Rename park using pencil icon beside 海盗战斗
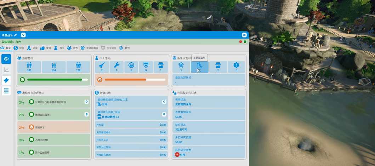The image size is (375, 166). point(16,35)
